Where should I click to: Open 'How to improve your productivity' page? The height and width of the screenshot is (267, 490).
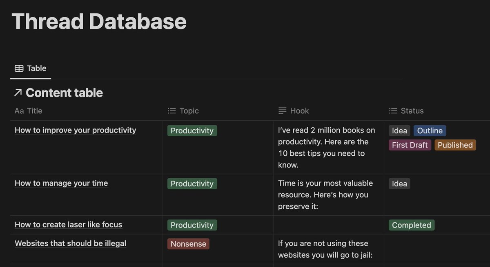pyautogui.click(x=76, y=130)
